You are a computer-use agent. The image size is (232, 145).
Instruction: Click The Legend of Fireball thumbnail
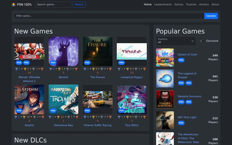coord(165,78)
